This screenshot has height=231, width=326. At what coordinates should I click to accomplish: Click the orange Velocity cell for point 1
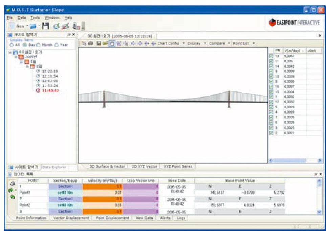pyautogui.click(x=102, y=186)
